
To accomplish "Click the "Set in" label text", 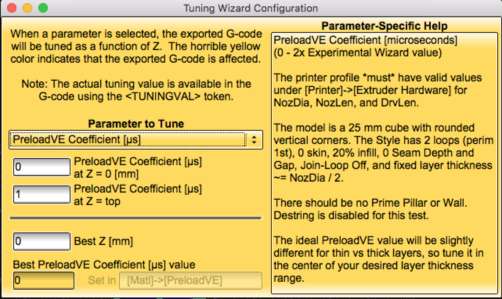I will coord(102,281).
